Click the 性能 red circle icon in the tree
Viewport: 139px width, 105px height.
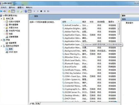coord(7,34)
